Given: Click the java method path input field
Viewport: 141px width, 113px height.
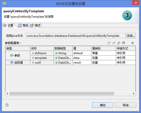Looking at the screenshot, I should pos(75,36).
